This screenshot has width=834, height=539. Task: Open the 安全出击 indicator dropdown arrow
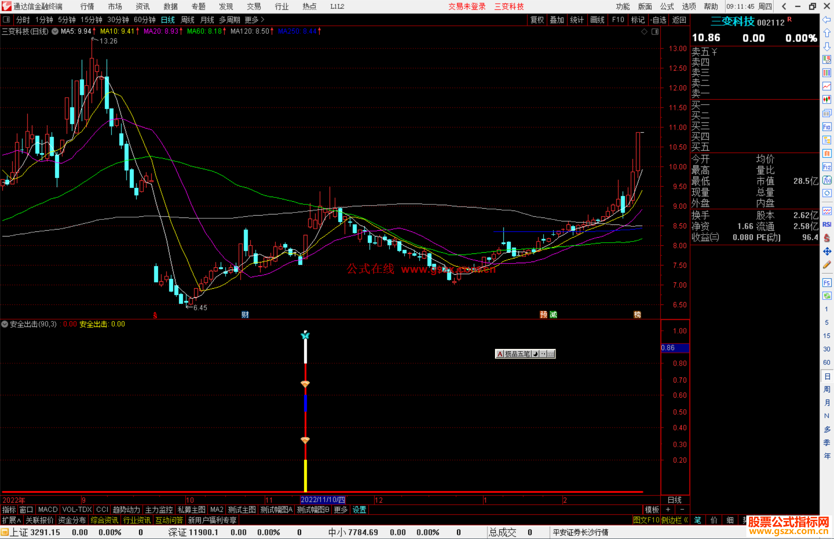point(5,324)
